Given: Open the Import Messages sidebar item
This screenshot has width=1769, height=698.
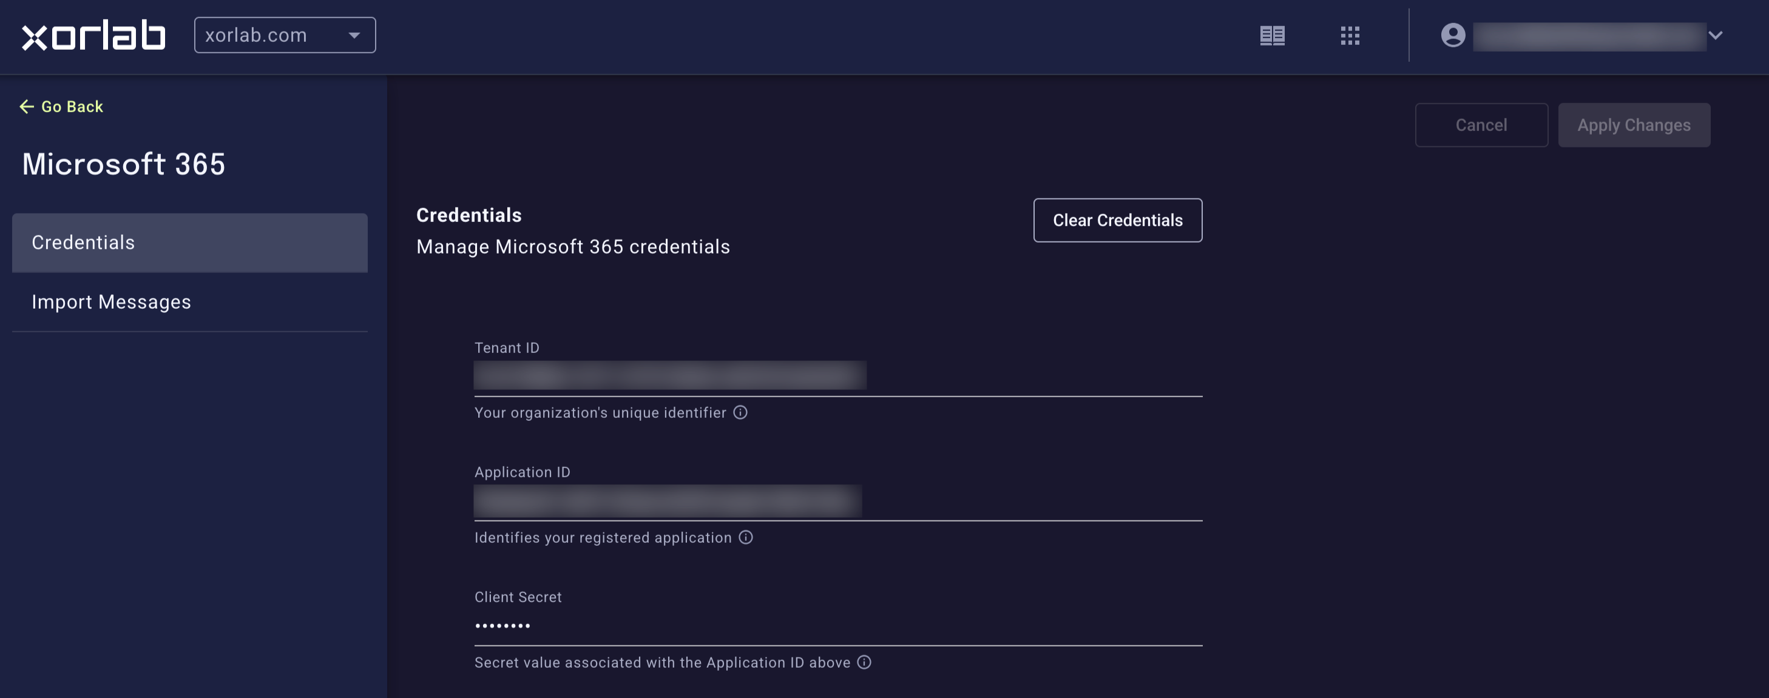Looking at the screenshot, I should 189,302.
